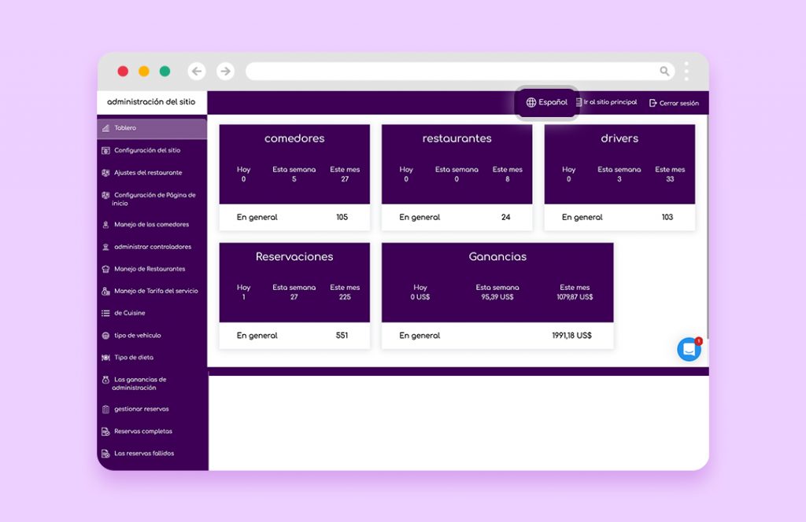806x522 pixels.
Task: Click the Configuración del sitio icon
Action: [x=105, y=150]
